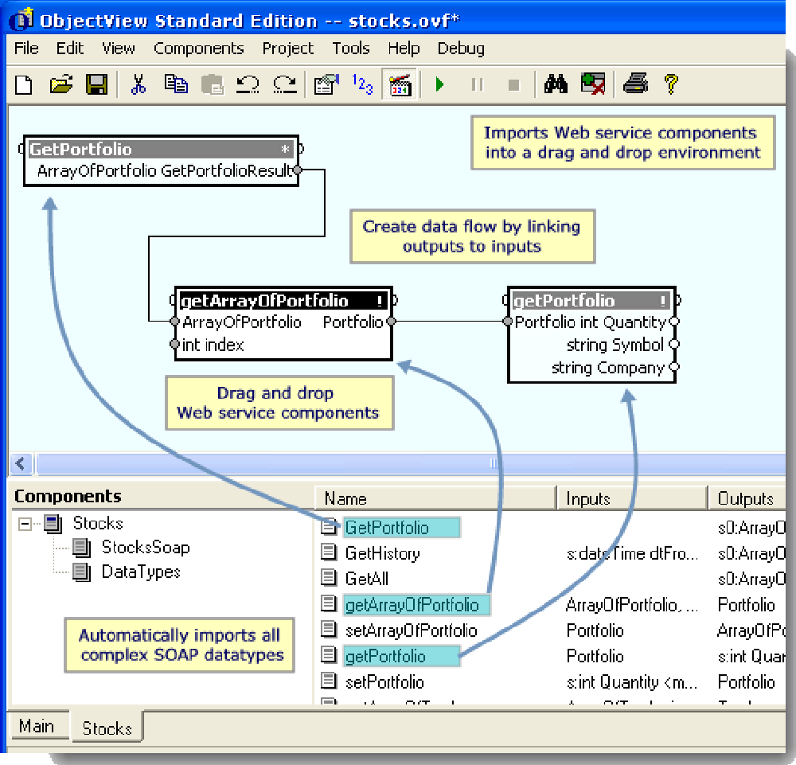Select DataTypes in the tree

[x=141, y=572]
